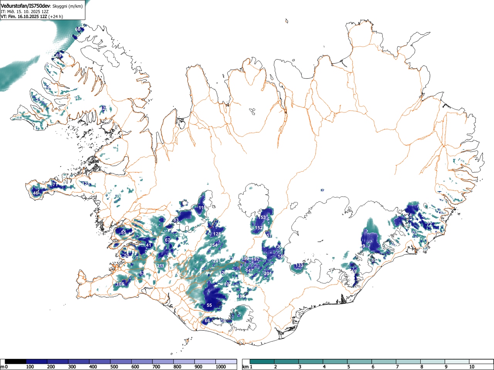Click map value '71'
The width and height of the screenshot is (494, 370).
[55, 185]
